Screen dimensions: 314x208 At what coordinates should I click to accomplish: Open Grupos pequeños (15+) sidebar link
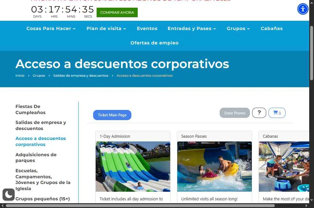pyautogui.click(x=43, y=198)
